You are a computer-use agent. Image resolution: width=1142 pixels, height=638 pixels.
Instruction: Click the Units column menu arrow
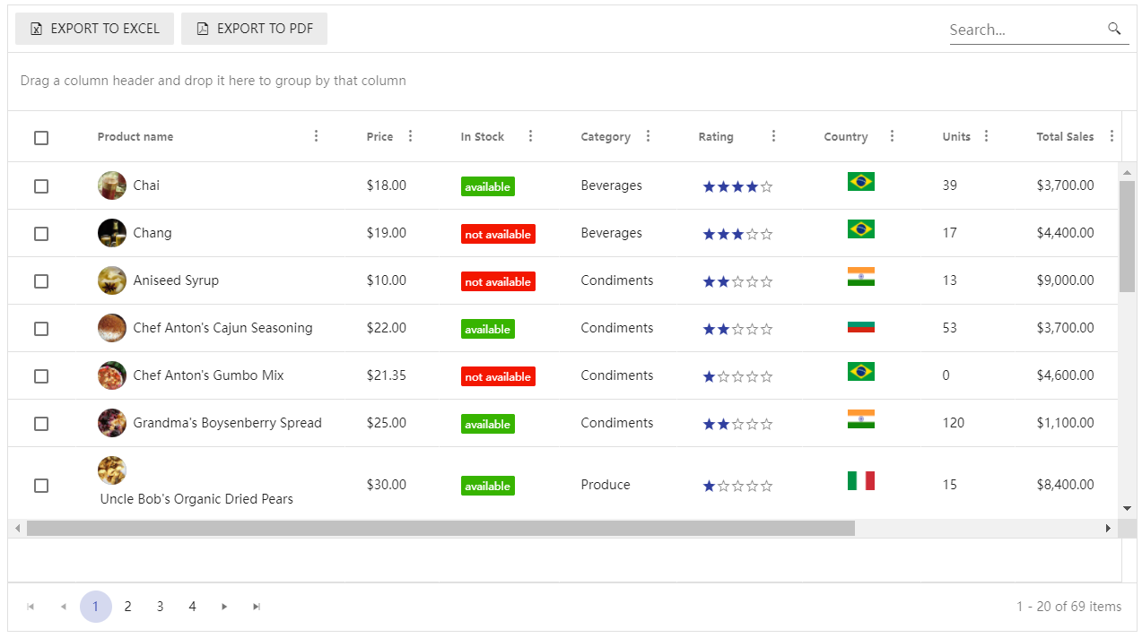click(x=986, y=136)
